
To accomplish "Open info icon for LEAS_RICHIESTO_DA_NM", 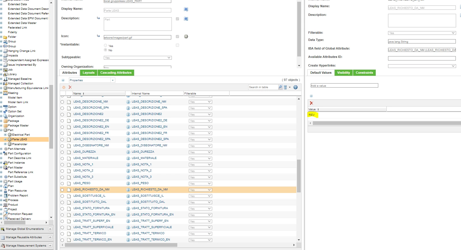I will pyautogui.click(x=128, y=190).
